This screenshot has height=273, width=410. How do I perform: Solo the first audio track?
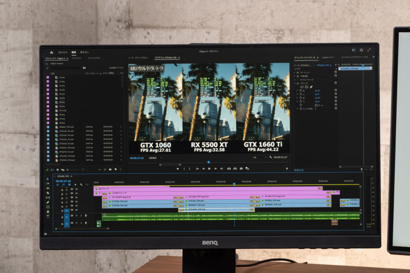(x=81, y=216)
